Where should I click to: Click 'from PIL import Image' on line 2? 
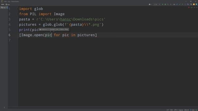(42, 14)
